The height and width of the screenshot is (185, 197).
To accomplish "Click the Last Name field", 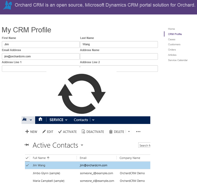I will point(119,44).
